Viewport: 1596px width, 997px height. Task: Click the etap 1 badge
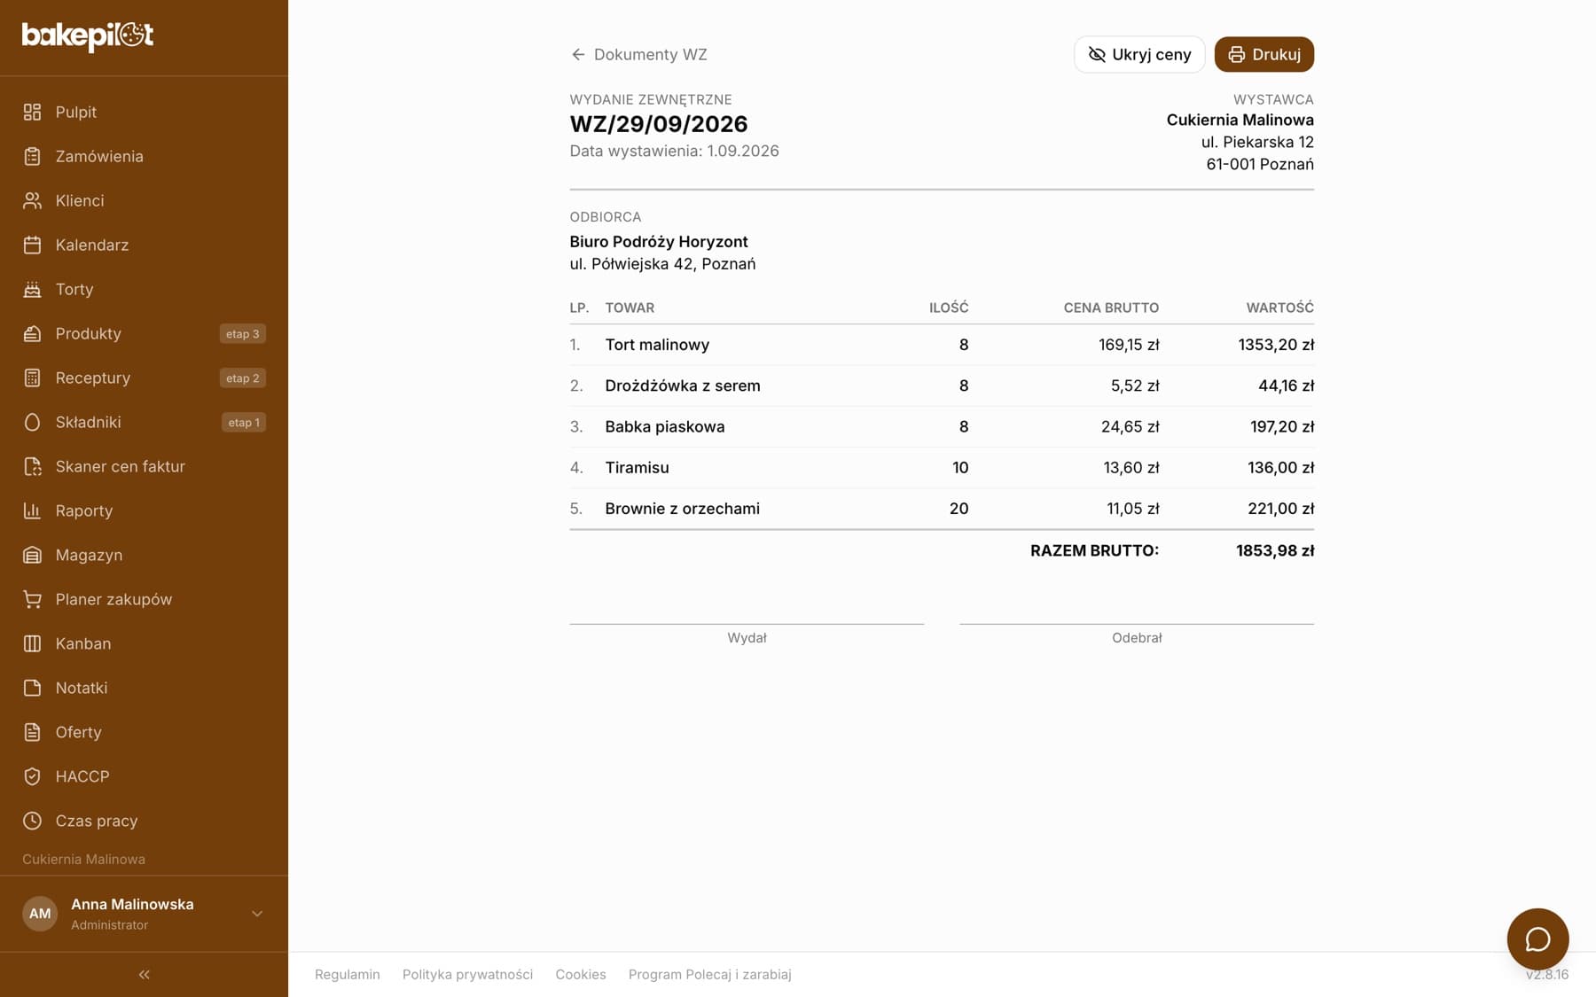(244, 422)
